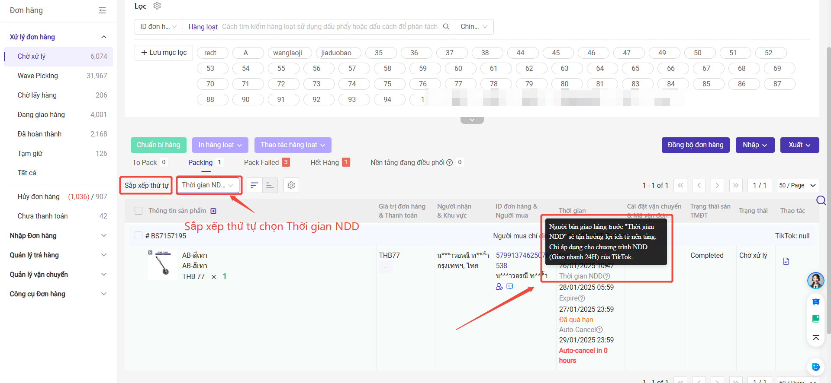Switch to the Pack Failed tab
Image resolution: width=831 pixels, height=383 pixels.
point(261,162)
